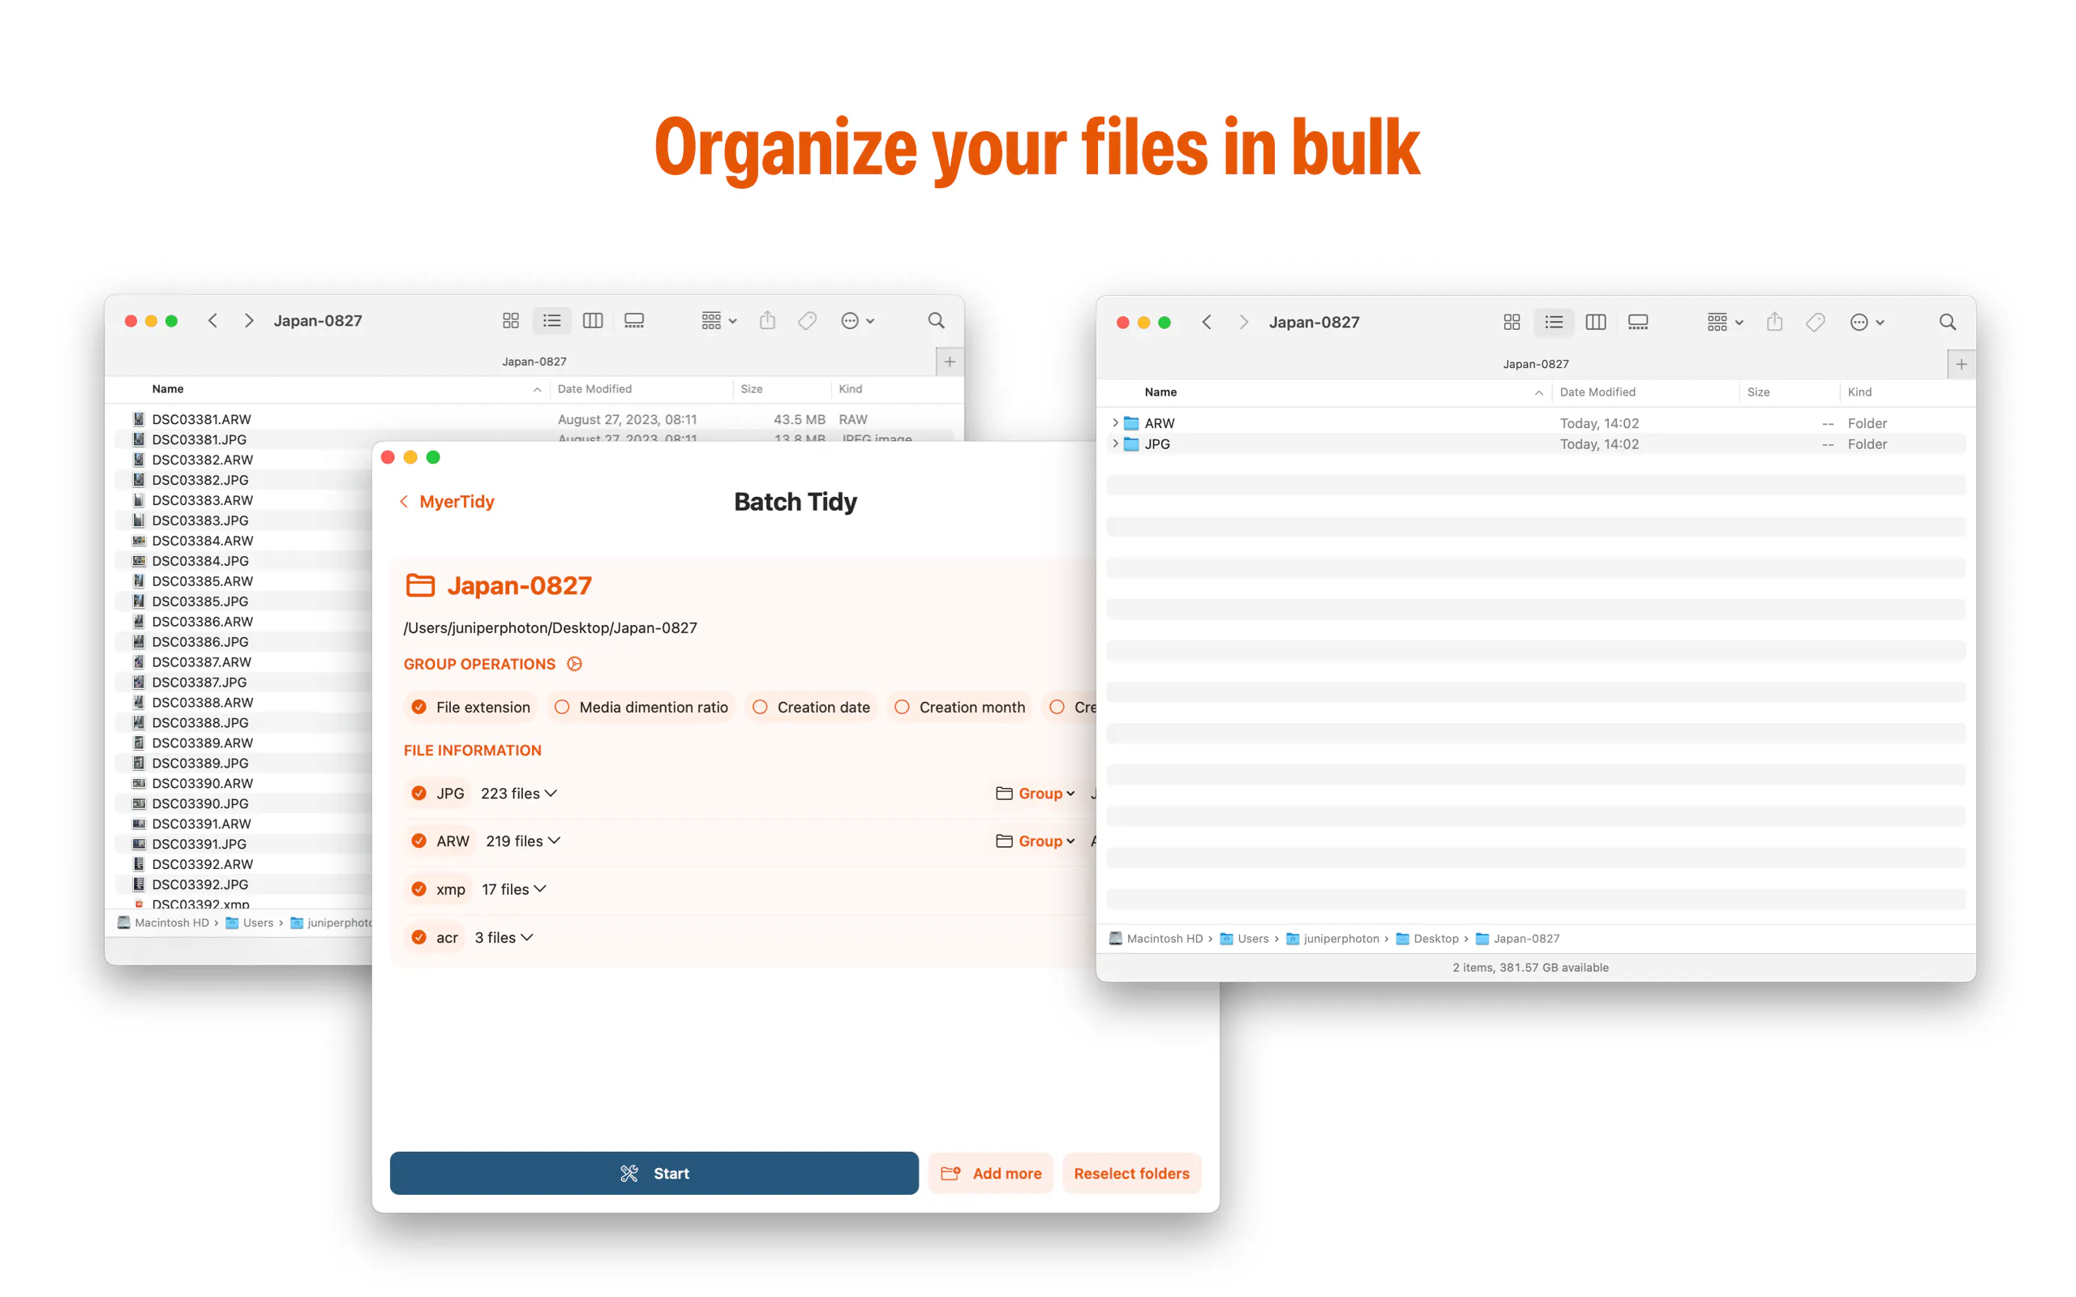This screenshot has width=2076, height=1297.
Task: Switch left Finder window to gallery view
Action: (x=634, y=321)
